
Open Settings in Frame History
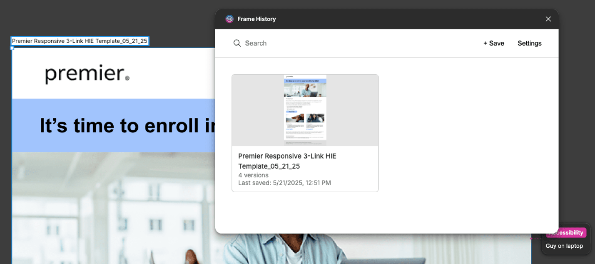(529, 43)
